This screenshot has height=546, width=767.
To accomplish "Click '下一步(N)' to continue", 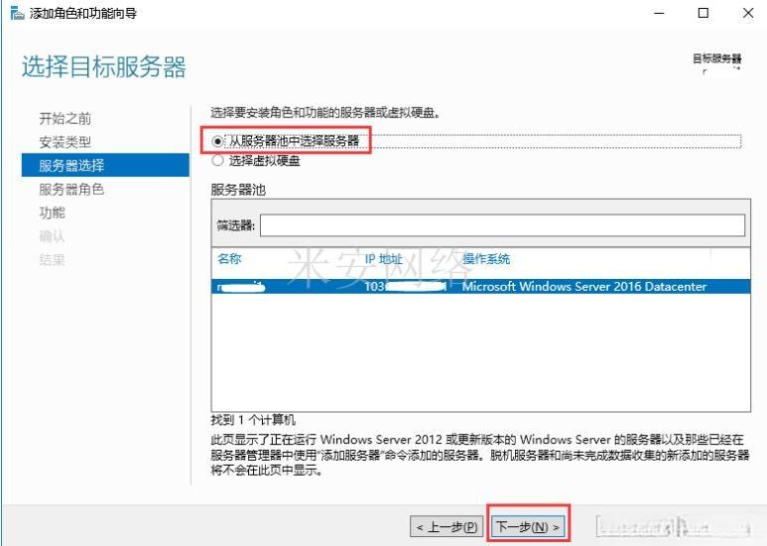I will pyautogui.click(x=529, y=526).
